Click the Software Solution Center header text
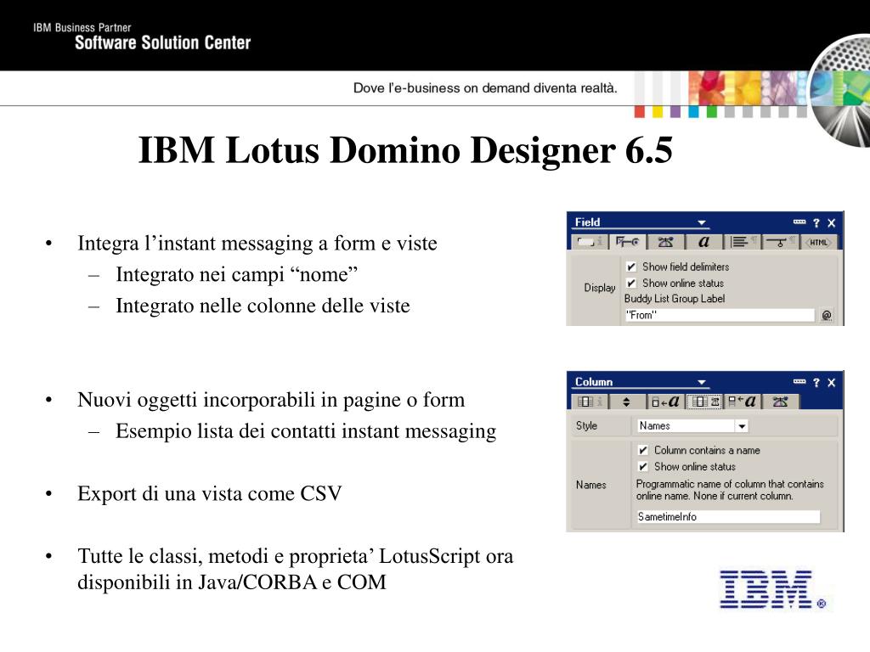The width and height of the screenshot is (870, 652). click(162, 42)
